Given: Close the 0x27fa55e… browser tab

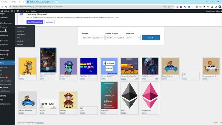Looking at the screenshot, I should click(52, 2).
